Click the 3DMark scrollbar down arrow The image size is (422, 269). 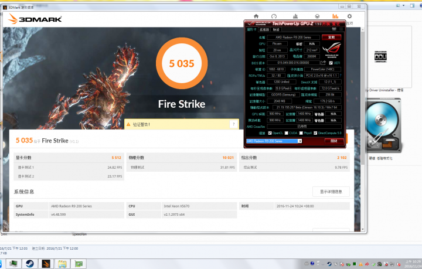[363, 229]
